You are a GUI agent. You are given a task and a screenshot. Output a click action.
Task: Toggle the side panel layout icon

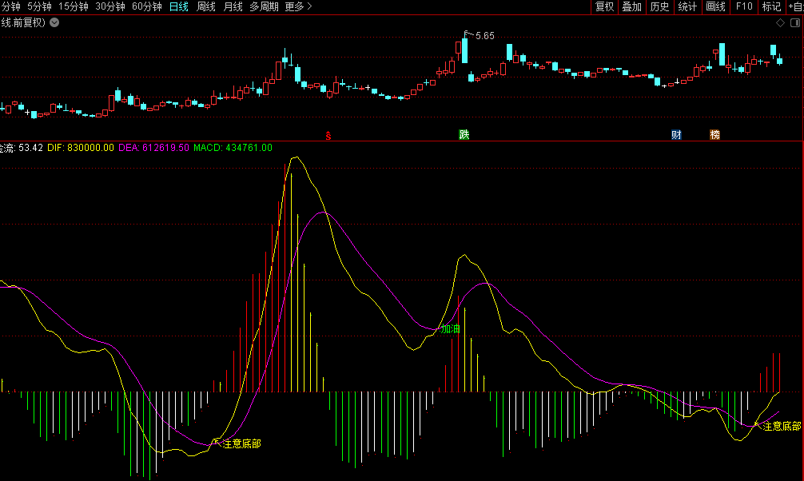[794, 23]
